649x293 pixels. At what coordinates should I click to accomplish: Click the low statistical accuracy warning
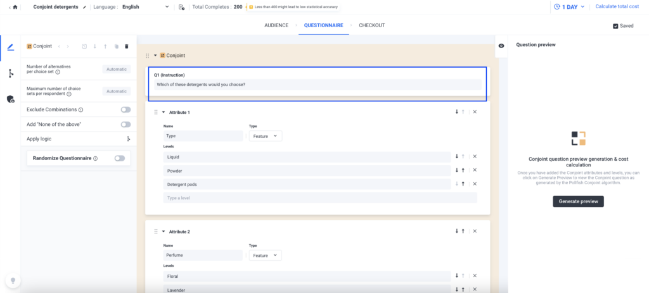pyautogui.click(x=293, y=7)
